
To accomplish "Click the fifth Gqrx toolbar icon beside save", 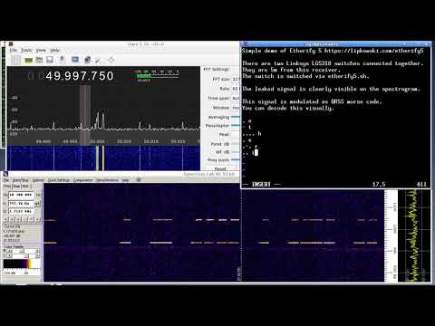I will (x=62, y=60).
